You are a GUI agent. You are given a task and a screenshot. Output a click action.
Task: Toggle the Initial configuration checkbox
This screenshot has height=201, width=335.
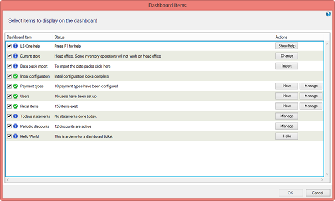9,76
